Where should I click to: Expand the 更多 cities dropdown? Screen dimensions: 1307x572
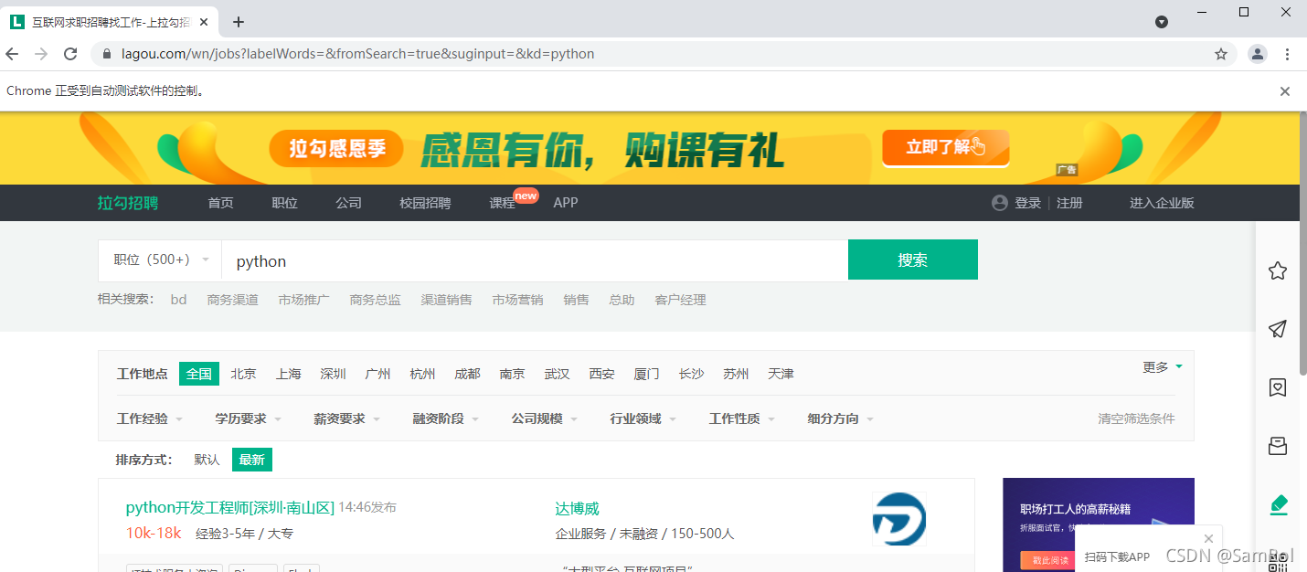pyautogui.click(x=1163, y=367)
